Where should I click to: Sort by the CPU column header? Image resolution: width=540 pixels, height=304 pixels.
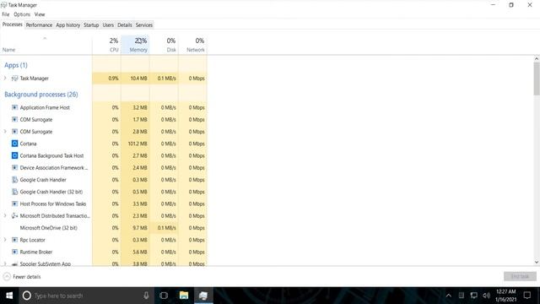coord(107,45)
